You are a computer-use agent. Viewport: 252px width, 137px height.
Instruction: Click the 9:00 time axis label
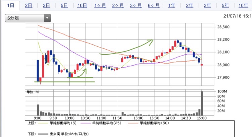pyautogui.click(x=38, y=118)
